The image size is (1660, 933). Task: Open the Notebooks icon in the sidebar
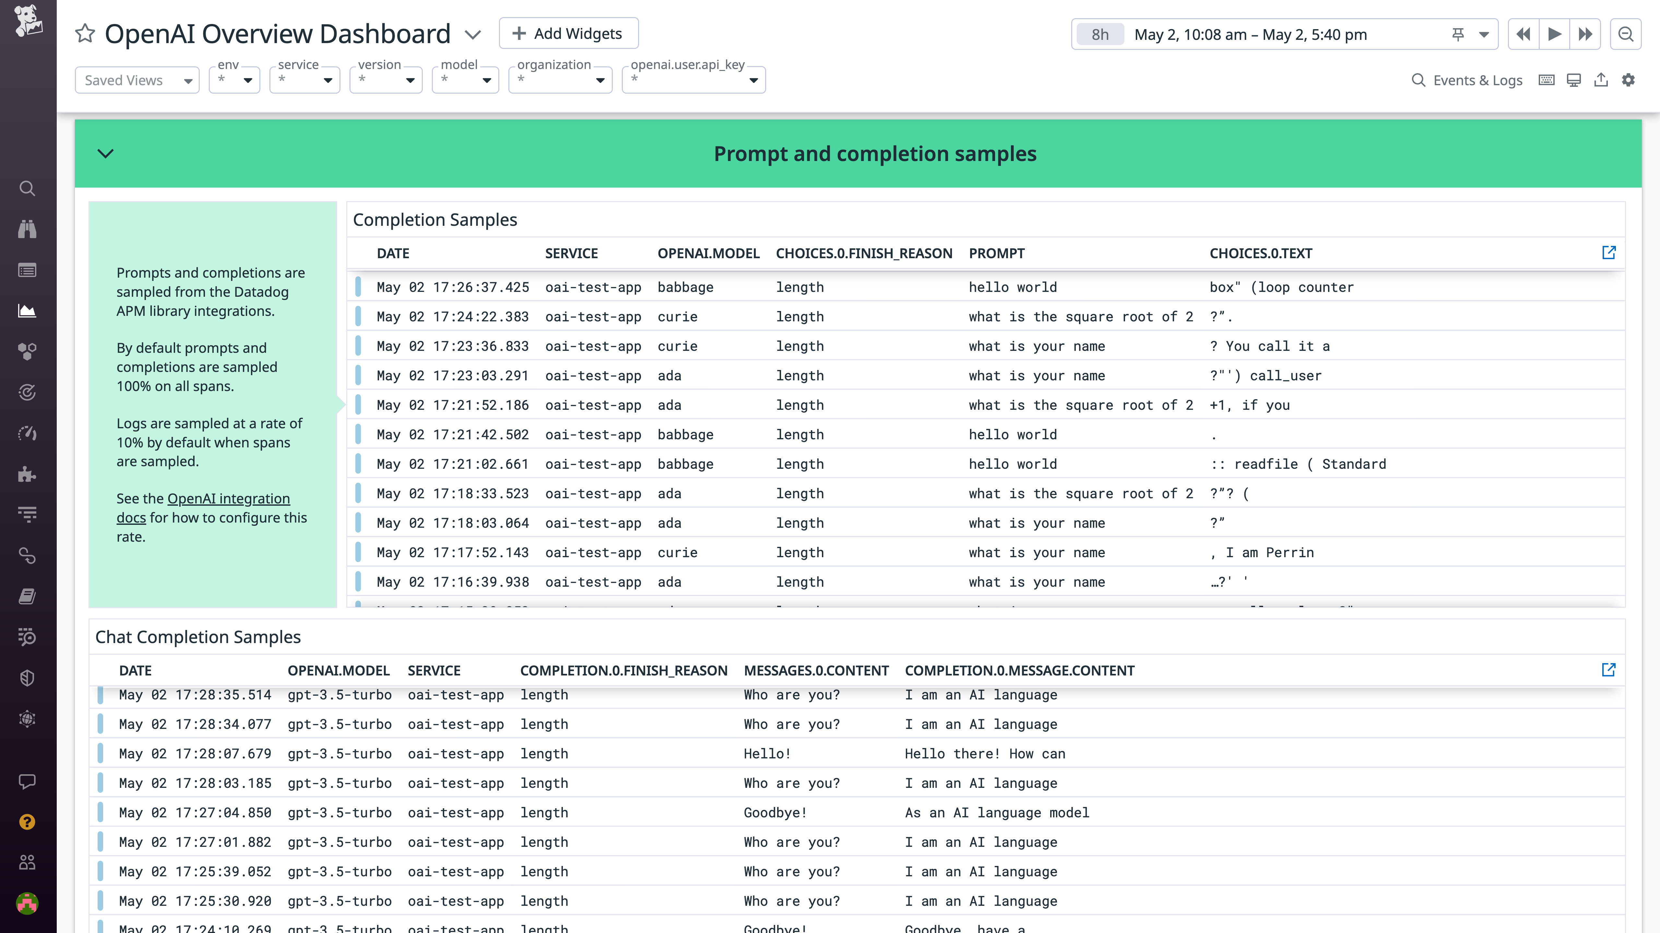pyautogui.click(x=26, y=596)
